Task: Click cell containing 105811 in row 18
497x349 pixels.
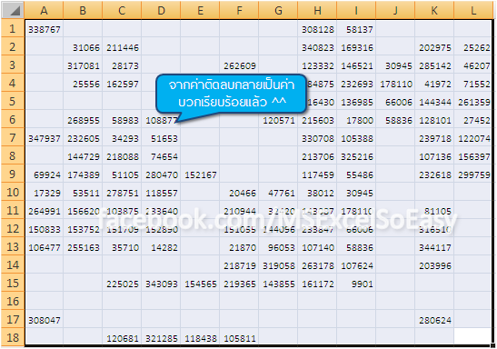Action: click(x=239, y=337)
